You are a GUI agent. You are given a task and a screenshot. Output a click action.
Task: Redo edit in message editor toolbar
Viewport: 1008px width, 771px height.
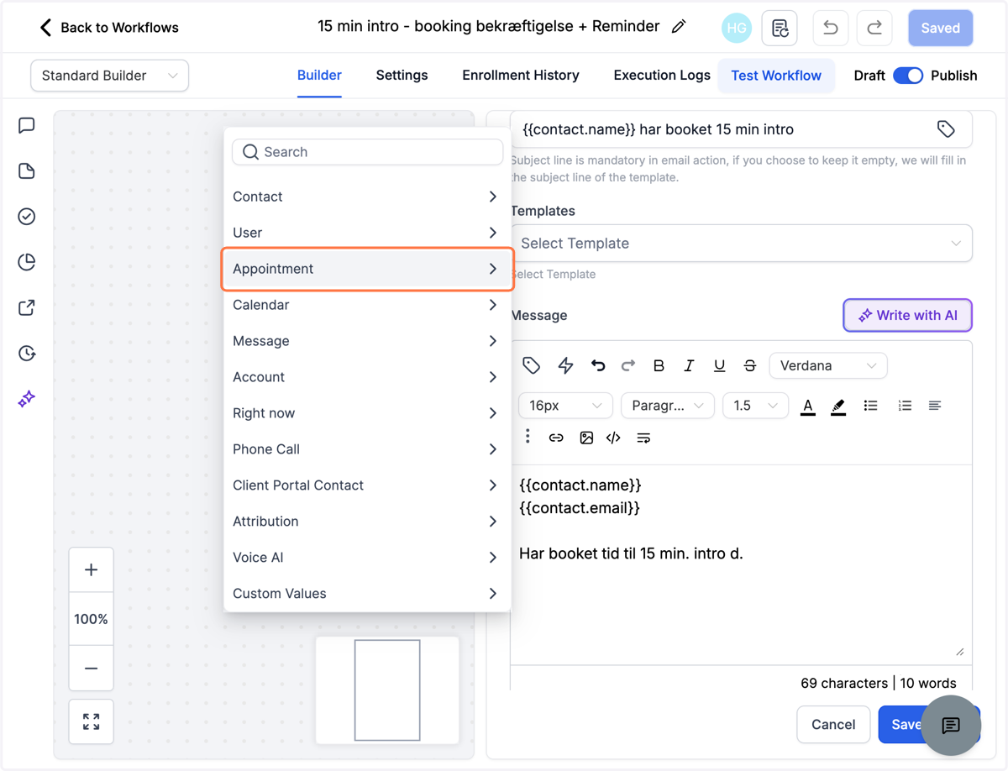coord(628,365)
